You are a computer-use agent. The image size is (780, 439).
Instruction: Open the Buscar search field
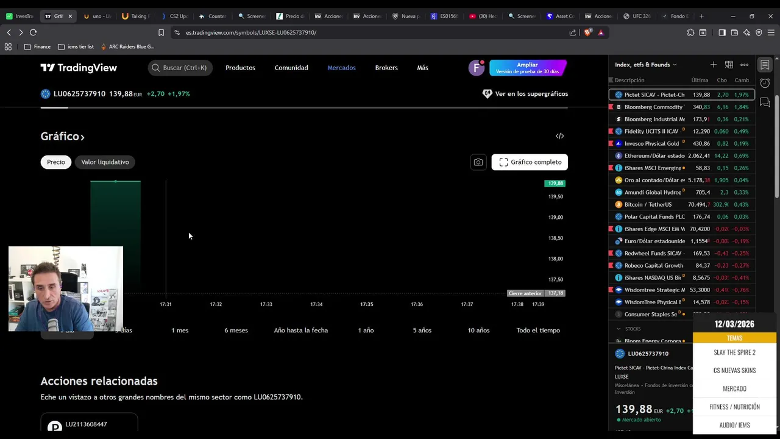point(180,68)
